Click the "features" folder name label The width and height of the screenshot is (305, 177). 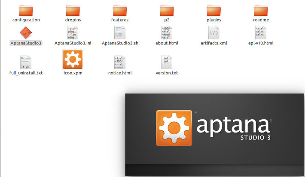pyautogui.click(x=120, y=20)
